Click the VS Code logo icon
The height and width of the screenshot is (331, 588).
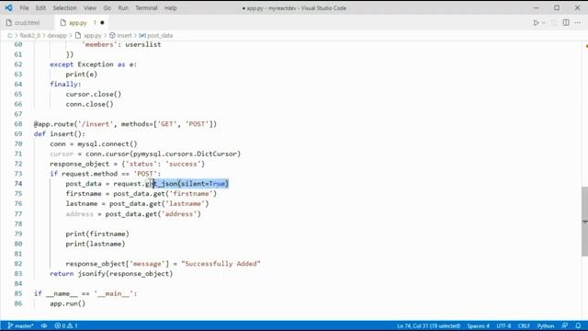coord(8,7)
